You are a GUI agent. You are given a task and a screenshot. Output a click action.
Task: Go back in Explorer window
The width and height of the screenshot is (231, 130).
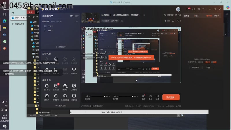tap(29, 17)
